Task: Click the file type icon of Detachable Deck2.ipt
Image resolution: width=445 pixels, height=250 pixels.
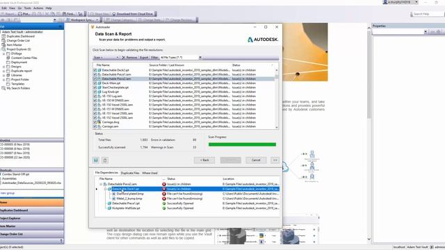Action: [x=99, y=70]
